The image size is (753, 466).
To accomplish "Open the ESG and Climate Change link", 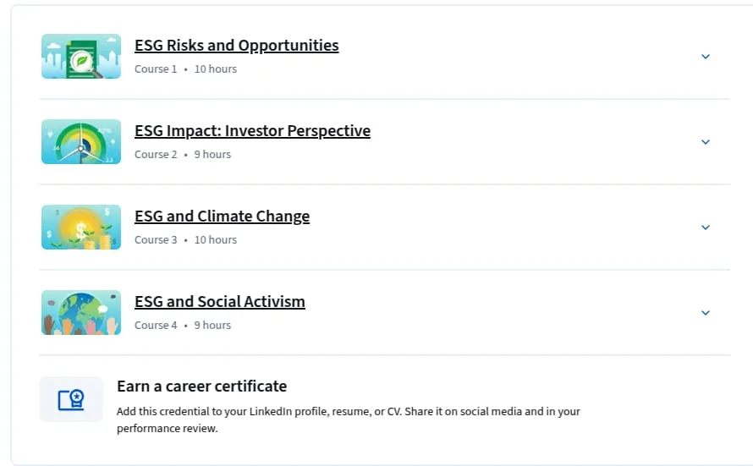I will 222,216.
